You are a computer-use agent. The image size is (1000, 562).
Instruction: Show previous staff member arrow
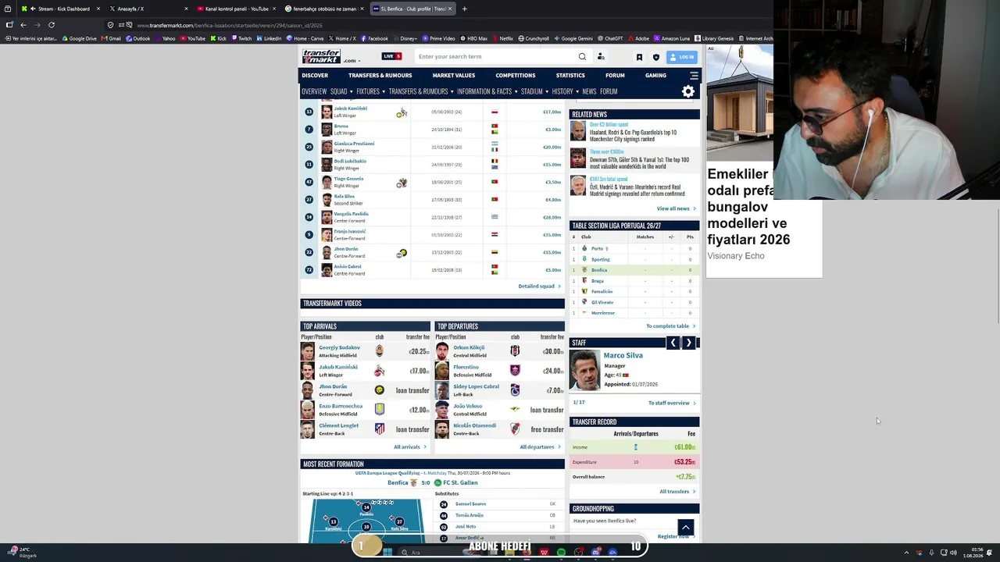point(673,343)
